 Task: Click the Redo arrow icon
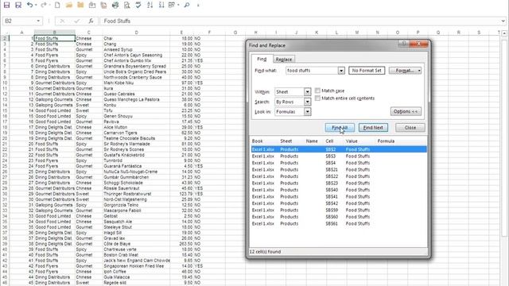coord(44,6)
